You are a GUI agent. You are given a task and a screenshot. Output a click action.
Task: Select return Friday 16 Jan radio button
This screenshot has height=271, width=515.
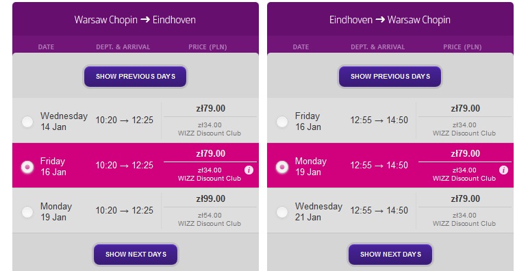[x=281, y=122]
